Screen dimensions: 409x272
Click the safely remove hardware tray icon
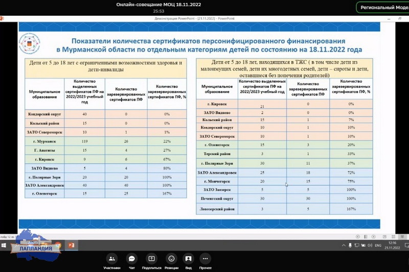point(350,245)
